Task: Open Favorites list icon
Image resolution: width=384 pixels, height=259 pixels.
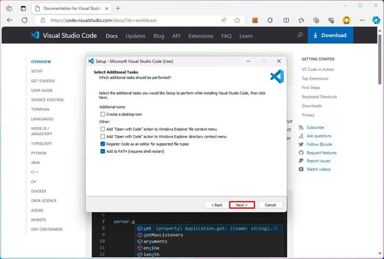Action: coord(301,20)
